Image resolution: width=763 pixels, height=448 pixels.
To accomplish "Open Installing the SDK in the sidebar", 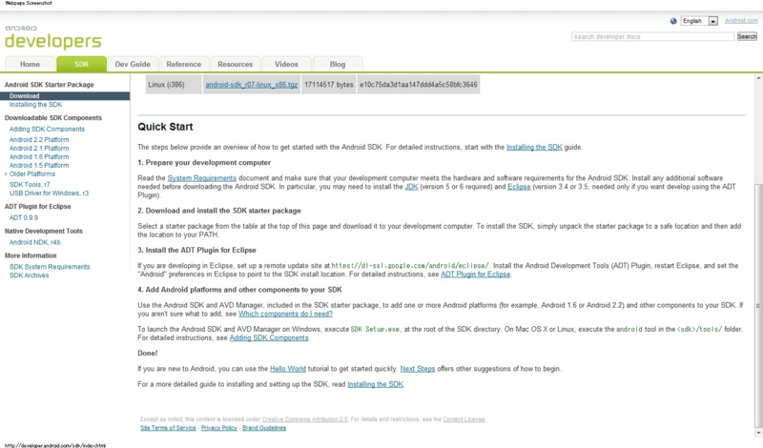I will coord(35,105).
